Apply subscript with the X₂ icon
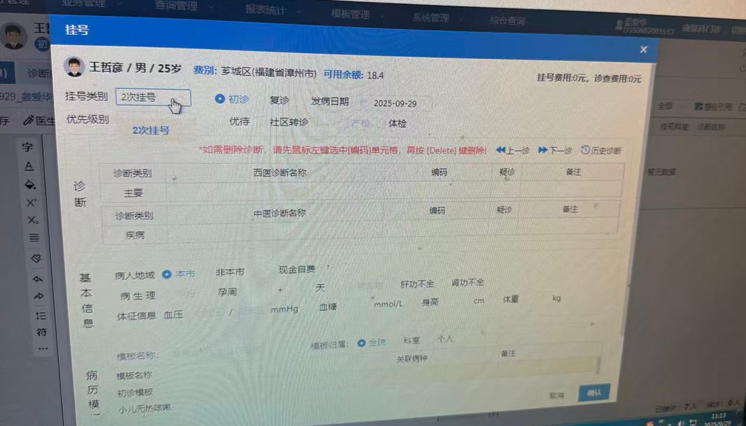Image resolution: width=746 pixels, height=426 pixels. [33, 220]
